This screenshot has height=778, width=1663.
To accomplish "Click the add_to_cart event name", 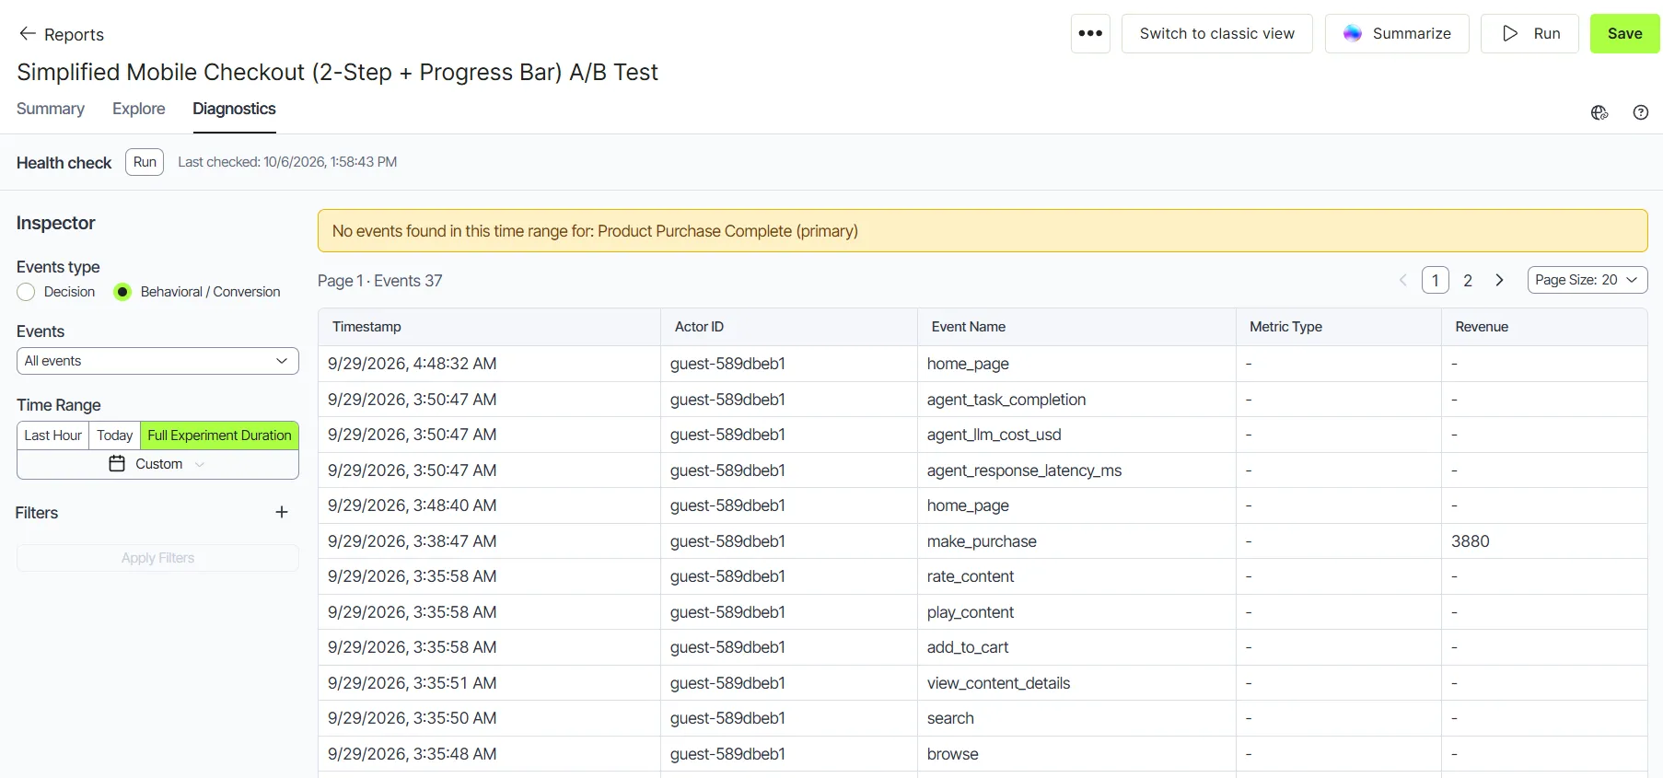I will (x=968, y=647).
